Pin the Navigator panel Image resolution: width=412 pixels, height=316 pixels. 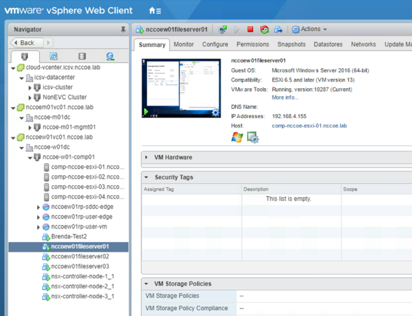click(123, 29)
